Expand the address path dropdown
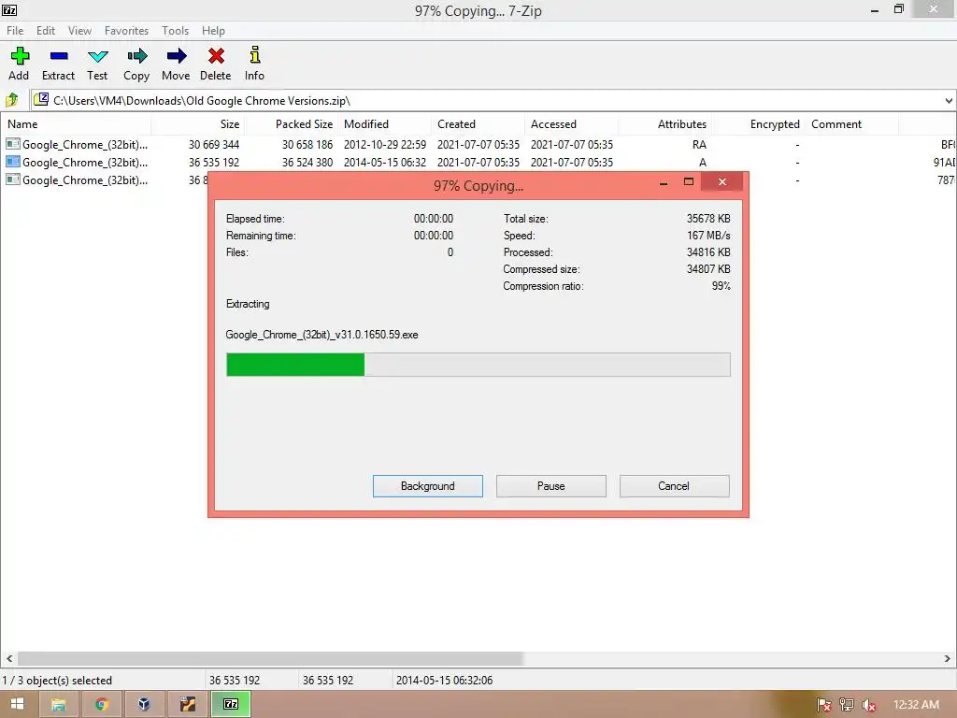This screenshot has width=957, height=718. [949, 101]
